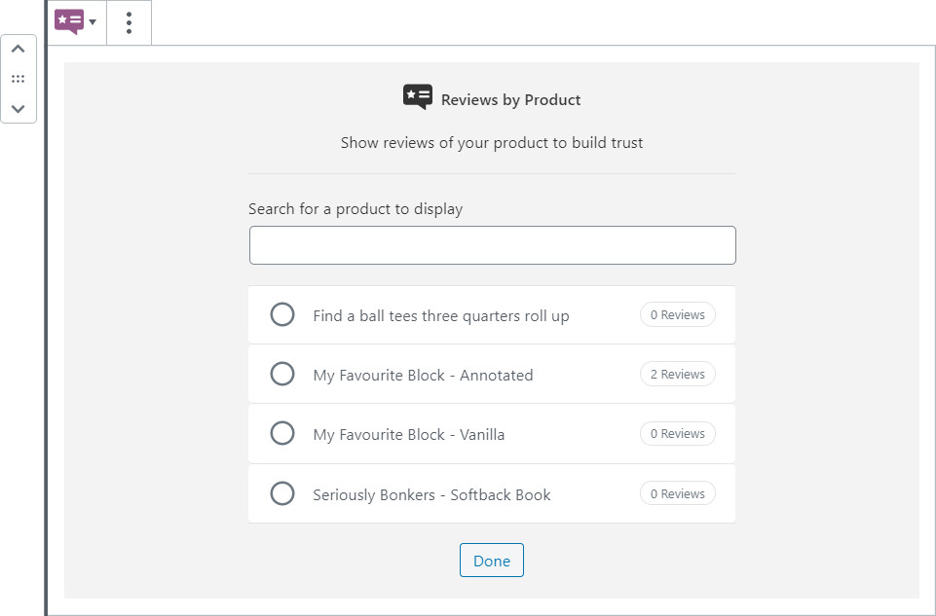This screenshot has width=936, height=616.
Task: Click the Done button
Action: tap(492, 561)
